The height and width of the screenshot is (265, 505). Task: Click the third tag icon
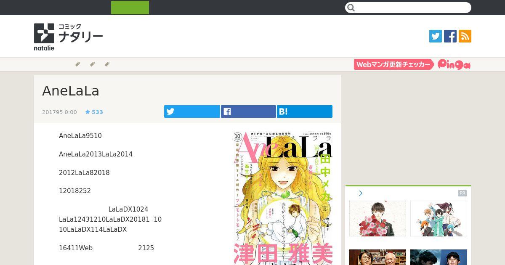pyautogui.click(x=107, y=64)
